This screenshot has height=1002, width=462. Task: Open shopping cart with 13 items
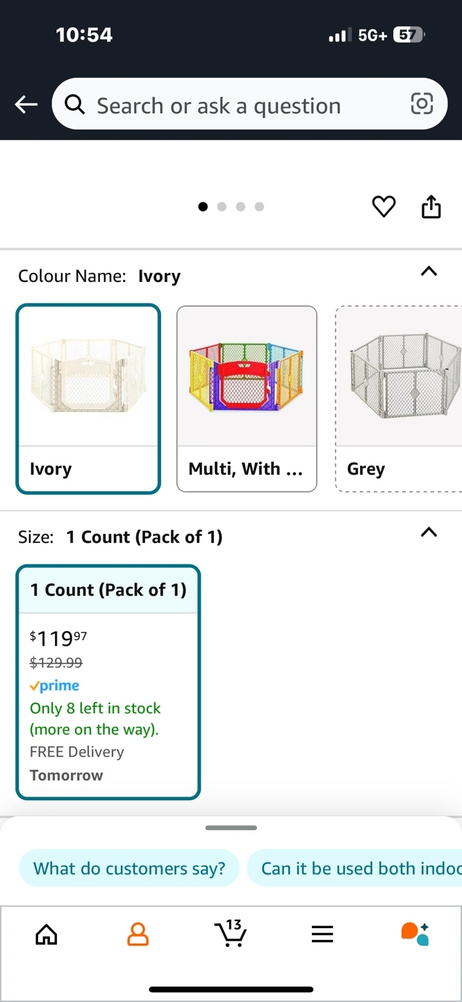230,933
